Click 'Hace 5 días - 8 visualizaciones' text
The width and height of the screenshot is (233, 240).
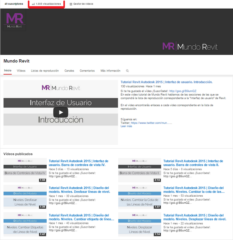182,169
